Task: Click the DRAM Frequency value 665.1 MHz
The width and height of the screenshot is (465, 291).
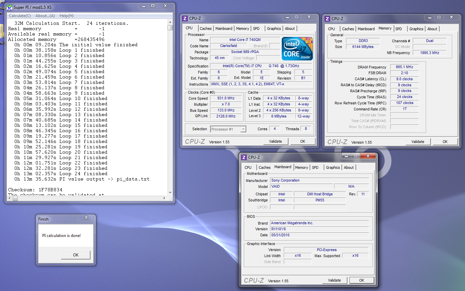Action: 404,67
